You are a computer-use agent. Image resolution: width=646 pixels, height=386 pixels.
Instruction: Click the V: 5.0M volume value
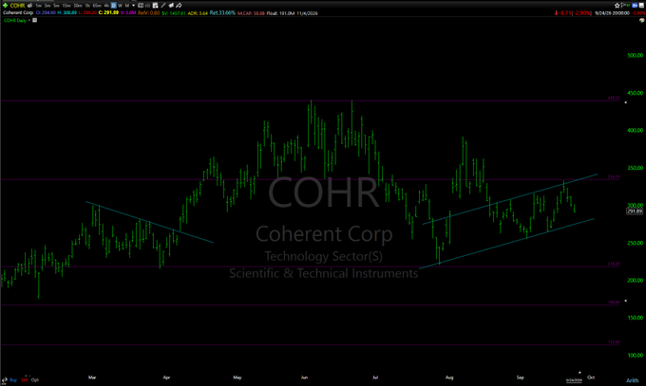[x=128, y=12]
